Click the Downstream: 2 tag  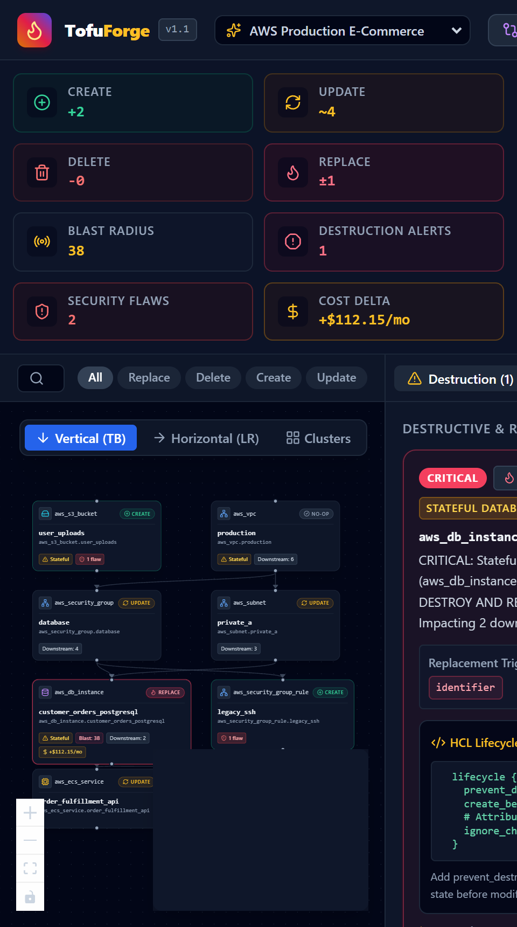pos(128,738)
